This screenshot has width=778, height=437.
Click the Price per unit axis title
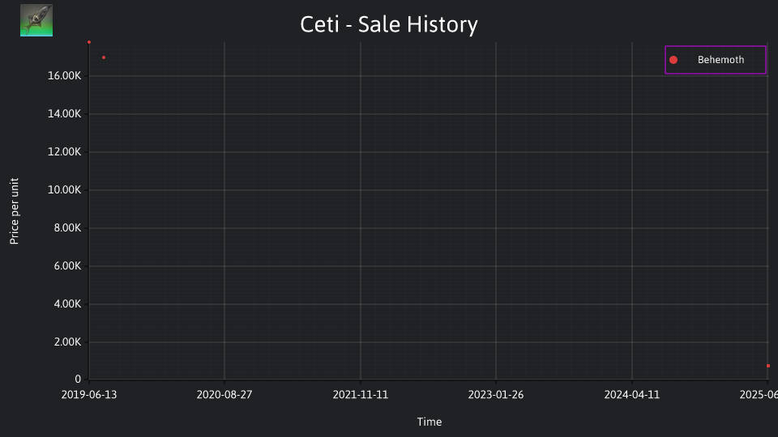(x=14, y=211)
